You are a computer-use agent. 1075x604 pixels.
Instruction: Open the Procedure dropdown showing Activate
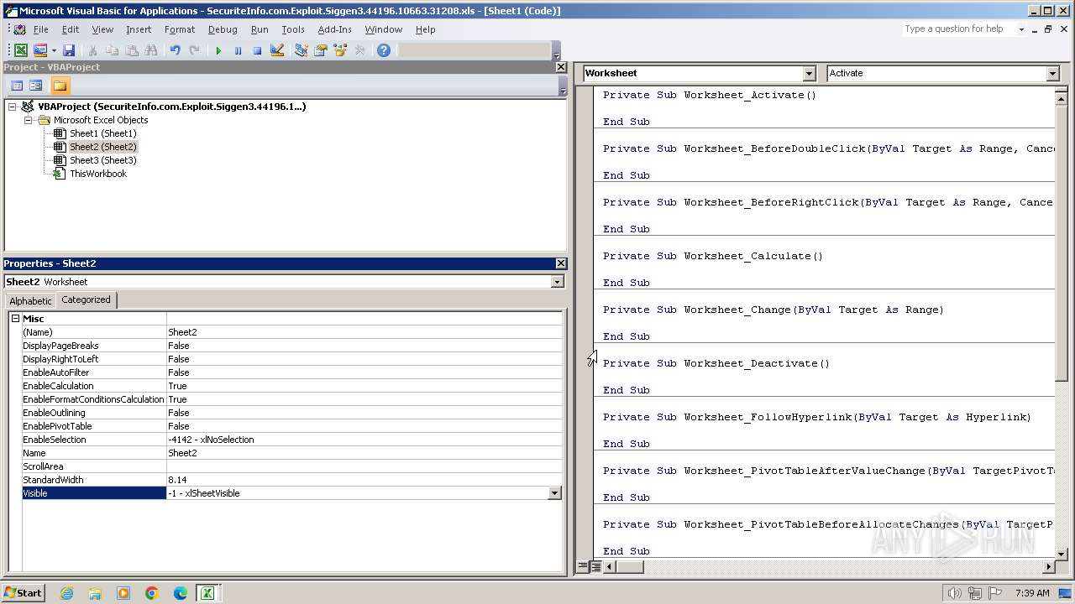[x=1052, y=74]
